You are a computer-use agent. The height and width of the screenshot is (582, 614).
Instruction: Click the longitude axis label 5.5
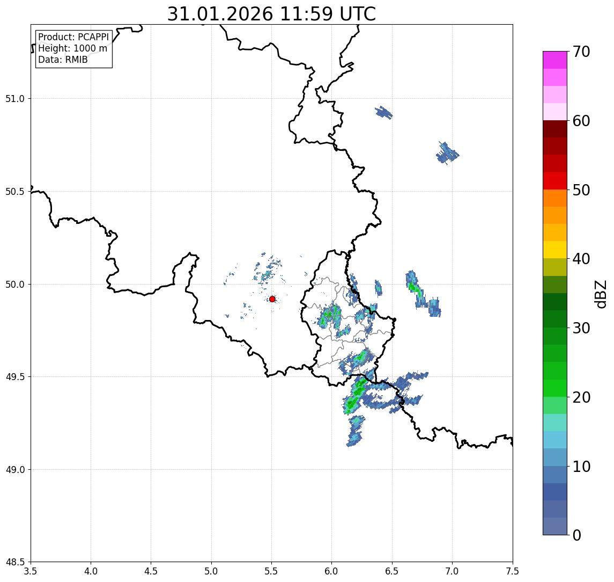point(272,571)
